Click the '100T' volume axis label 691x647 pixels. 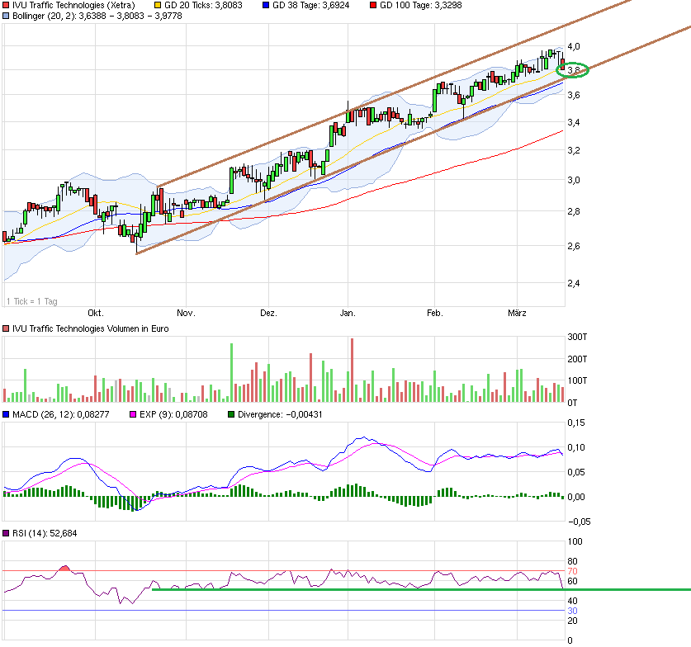(577, 380)
